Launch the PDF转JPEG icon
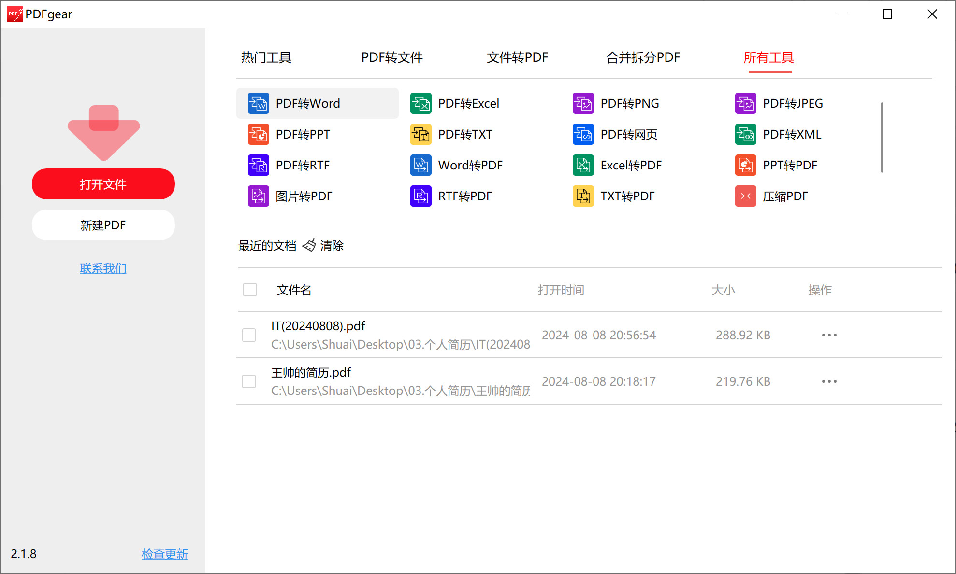The height and width of the screenshot is (574, 956). (x=745, y=103)
